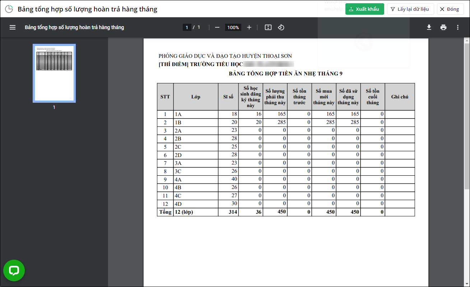Click the 12 (lớp) total cell
The image size is (470, 287).
point(196,212)
